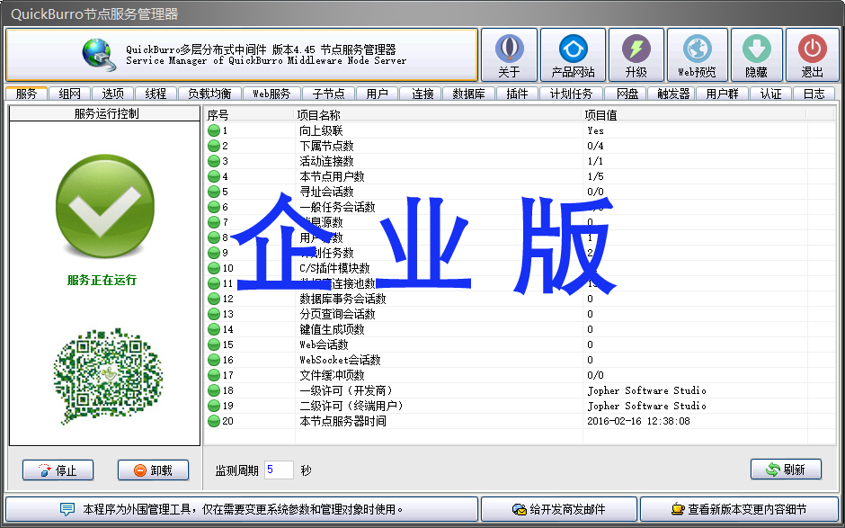Click green status dot for row 12
845x528 pixels.
click(214, 299)
